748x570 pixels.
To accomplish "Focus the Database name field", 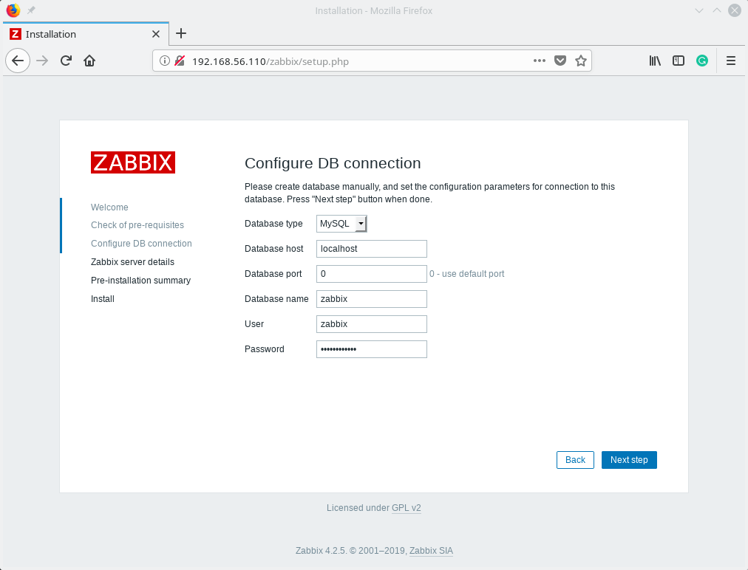I will 372,299.
